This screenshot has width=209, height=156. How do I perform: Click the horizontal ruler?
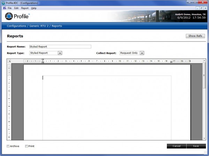(x=107, y=61)
